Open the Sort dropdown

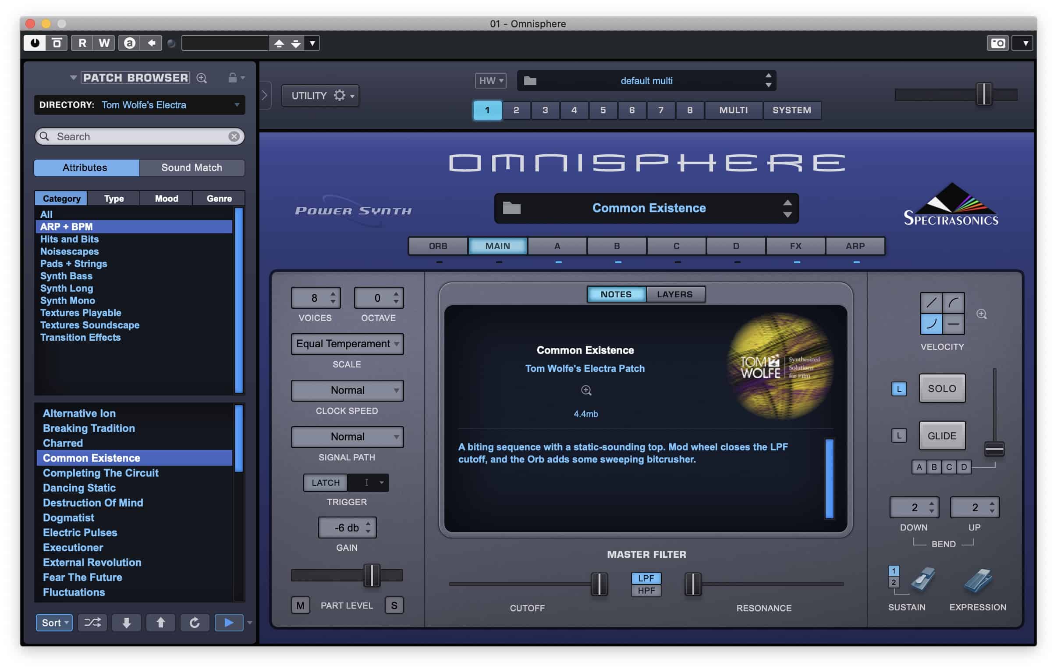pyautogui.click(x=54, y=623)
